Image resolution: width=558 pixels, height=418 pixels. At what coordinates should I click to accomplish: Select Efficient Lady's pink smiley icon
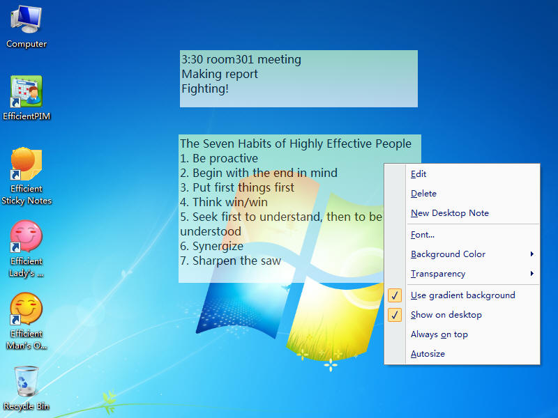27,238
